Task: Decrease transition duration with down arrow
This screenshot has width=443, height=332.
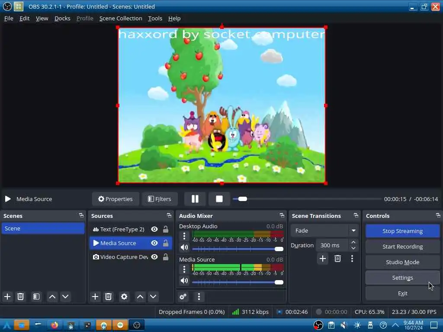Action: 353,248
